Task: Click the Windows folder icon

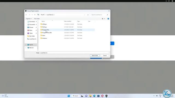Action: pos(41,38)
